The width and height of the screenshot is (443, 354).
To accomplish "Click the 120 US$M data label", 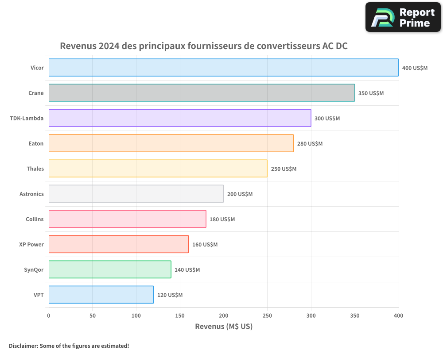I will (x=170, y=295).
